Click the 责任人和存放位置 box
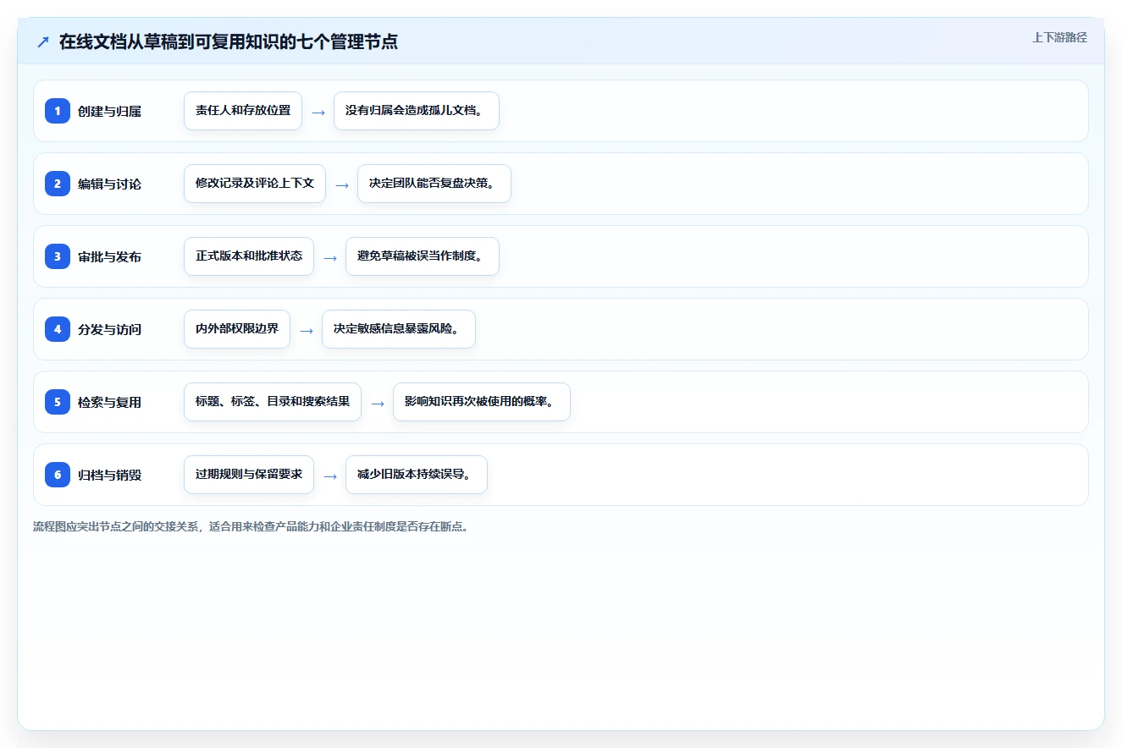This screenshot has height=748, width=1122. (243, 111)
